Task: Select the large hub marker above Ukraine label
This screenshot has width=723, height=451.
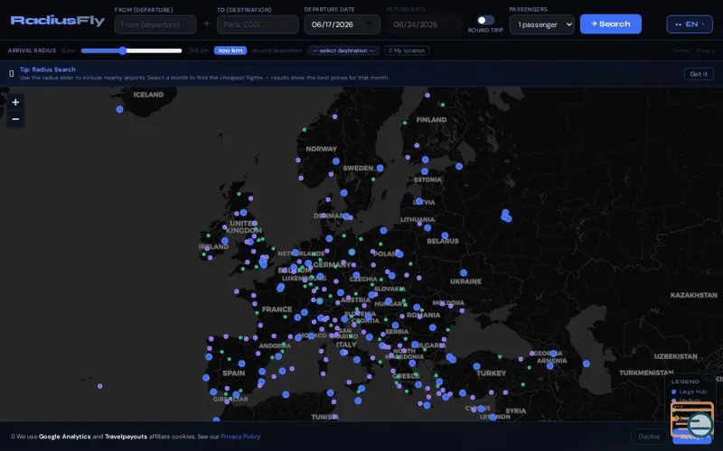Action: point(464,273)
